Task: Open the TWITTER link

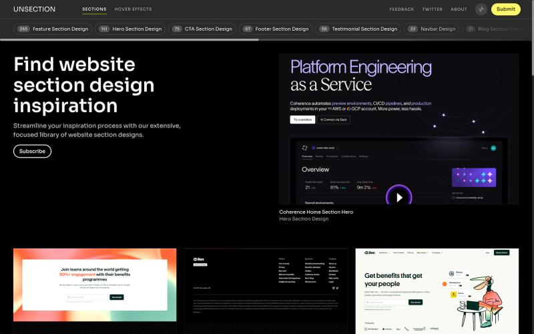Action: [433, 9]
